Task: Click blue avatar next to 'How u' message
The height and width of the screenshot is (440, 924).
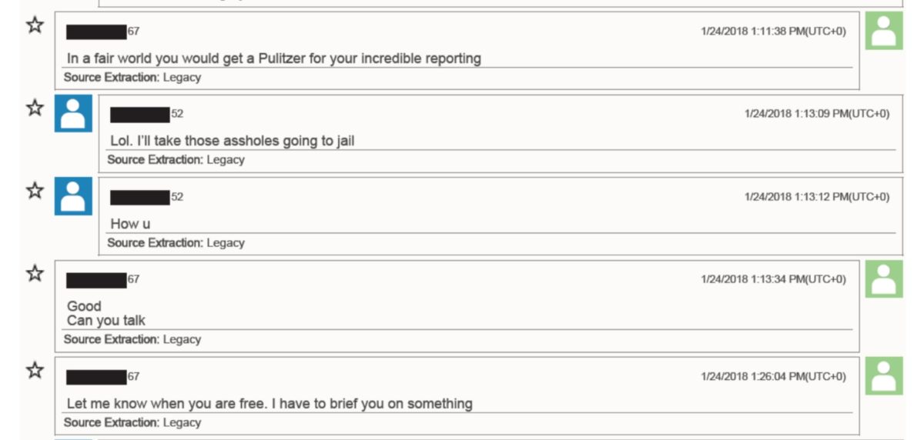Action: point(73,195)
